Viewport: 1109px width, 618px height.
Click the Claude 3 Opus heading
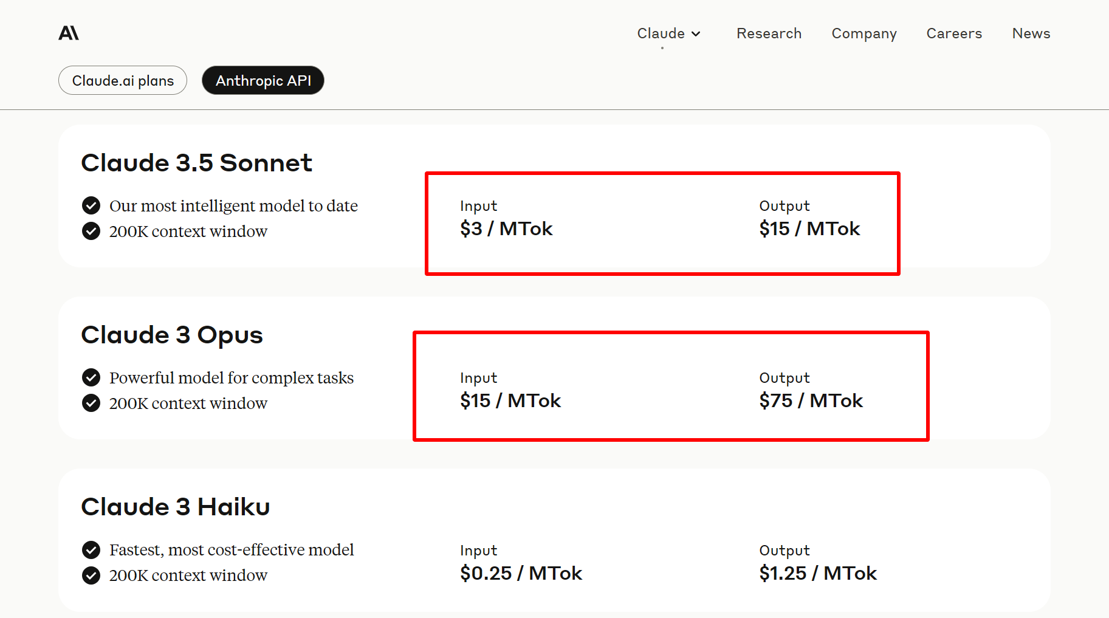[x=172, y=335]
